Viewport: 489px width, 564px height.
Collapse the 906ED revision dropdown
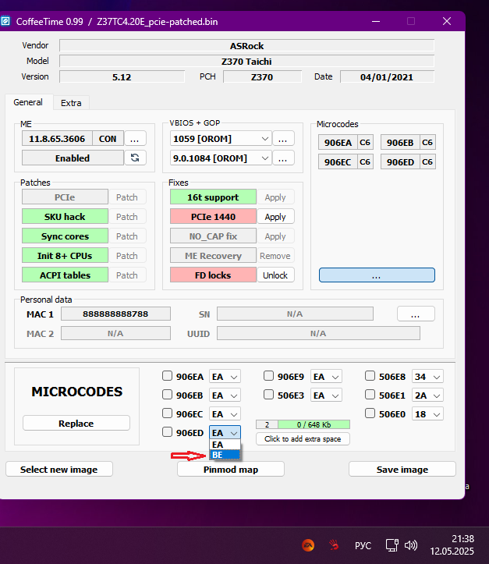click(225, 433)
